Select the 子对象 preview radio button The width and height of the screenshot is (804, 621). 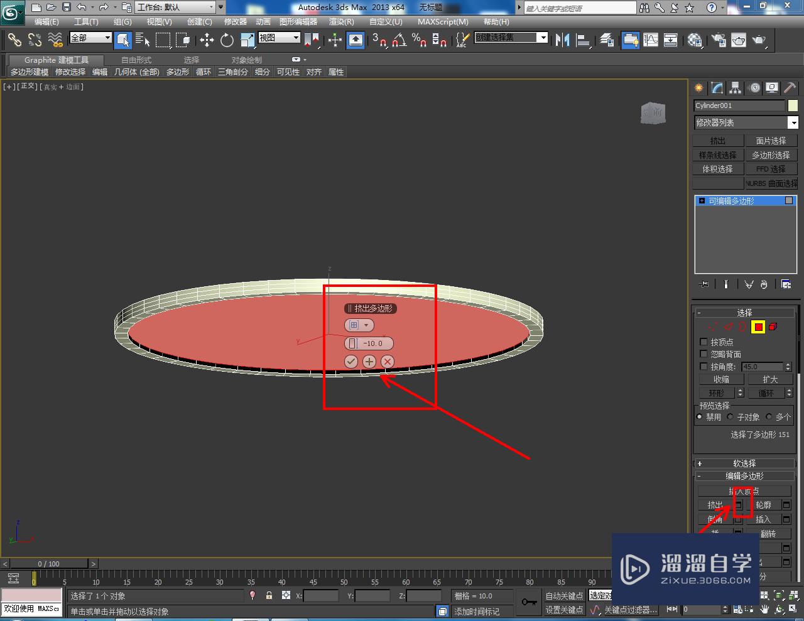pos(730,417)
